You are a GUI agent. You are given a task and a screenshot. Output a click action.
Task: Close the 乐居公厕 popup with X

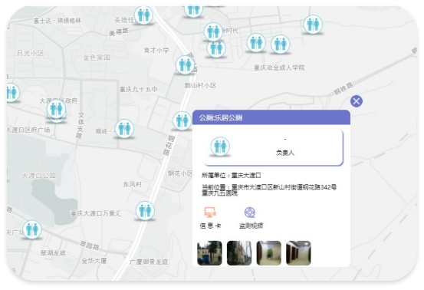click(357, 101)
